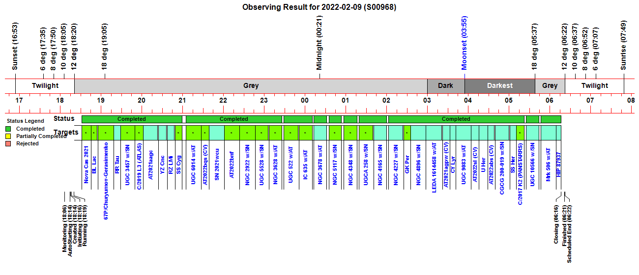
Task: Open UGCA 258 w/SN target
Action: [366, 165]
